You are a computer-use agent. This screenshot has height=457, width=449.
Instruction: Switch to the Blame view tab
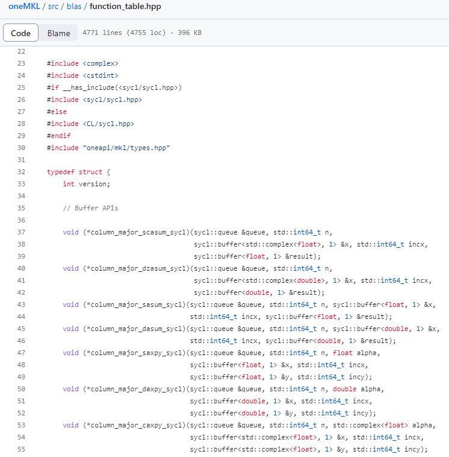[x=58, y=33]
